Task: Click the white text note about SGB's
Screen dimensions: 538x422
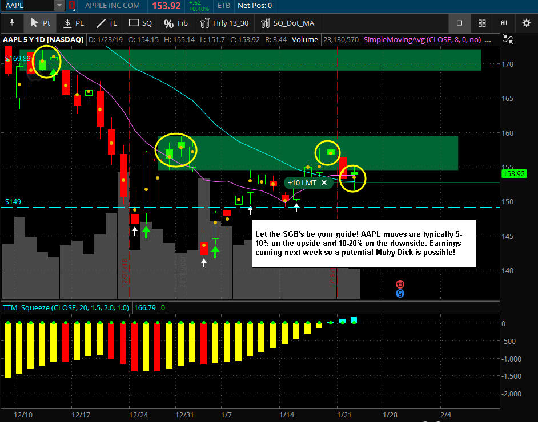Action: pos(364,243)
